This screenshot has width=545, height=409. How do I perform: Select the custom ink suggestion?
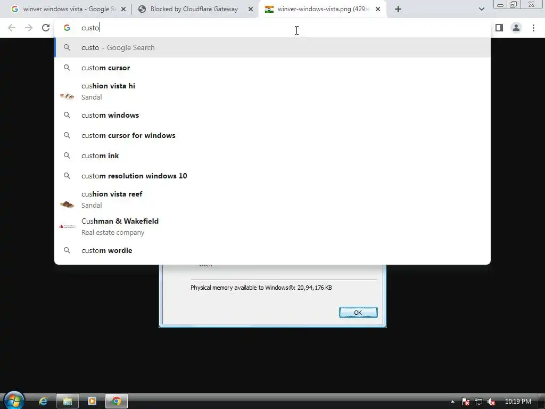(272, 156)
